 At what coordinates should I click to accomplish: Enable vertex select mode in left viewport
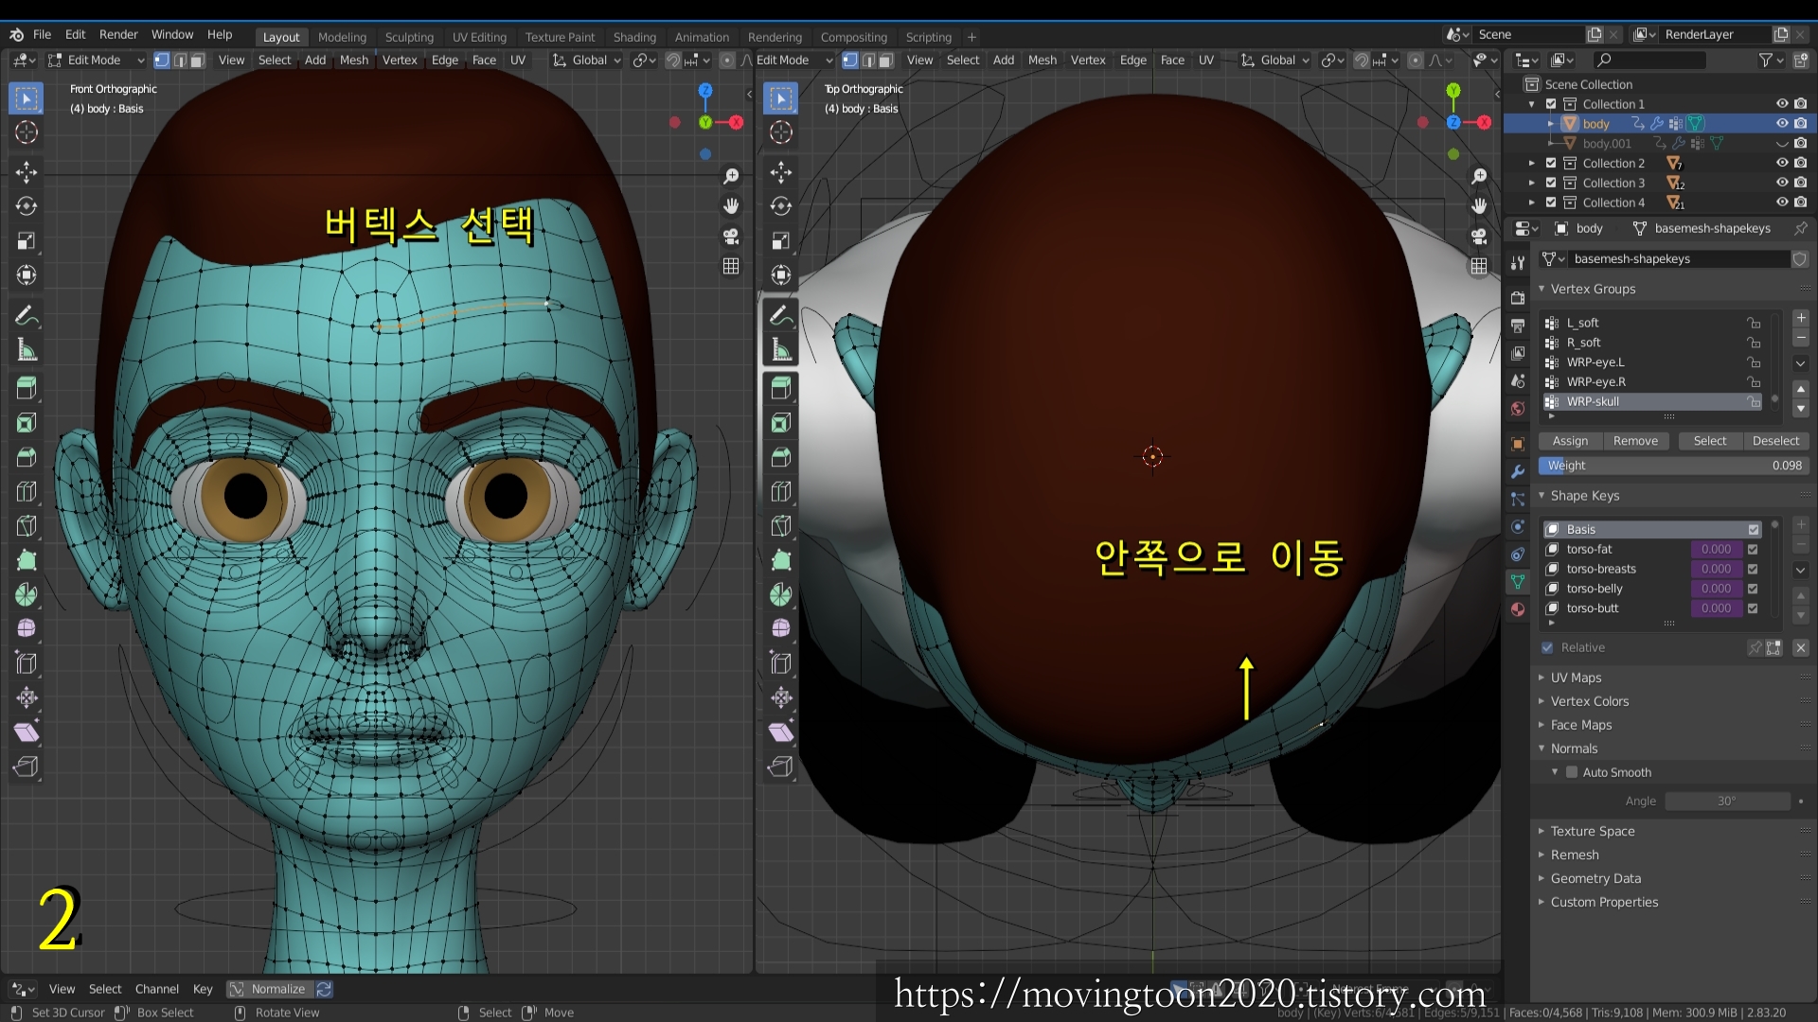[162, 61]
